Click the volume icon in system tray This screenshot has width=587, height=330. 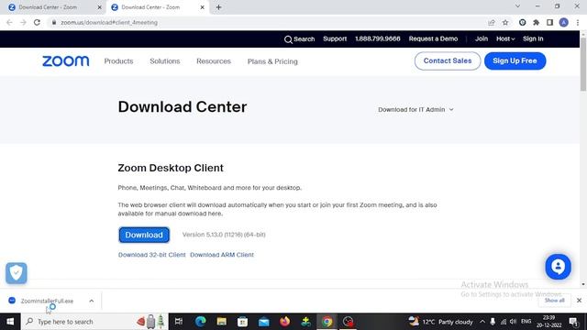tap(513, 322)
